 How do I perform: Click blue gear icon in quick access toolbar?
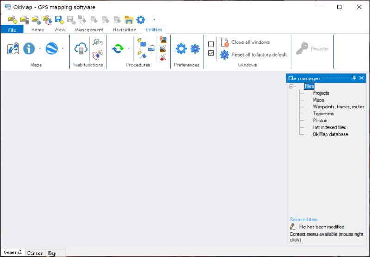pos(141,20)
